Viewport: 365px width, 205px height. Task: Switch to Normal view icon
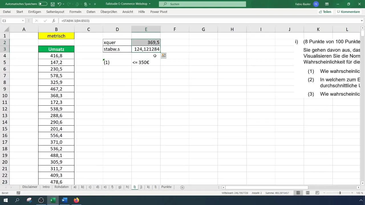298,193
